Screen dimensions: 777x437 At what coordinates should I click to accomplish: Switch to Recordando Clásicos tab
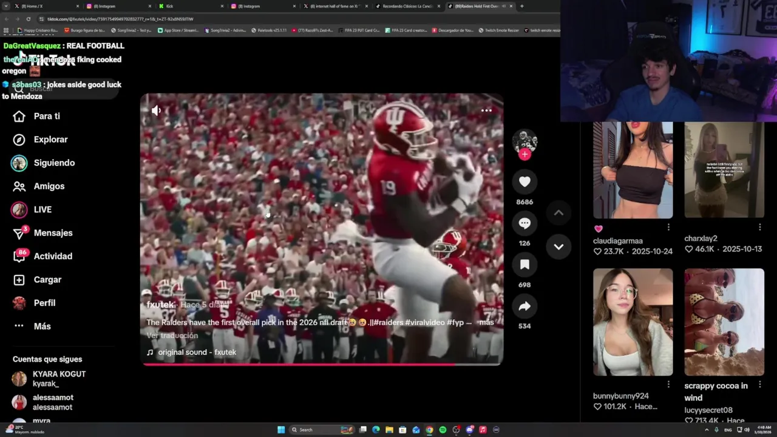click(x=407, y=6)
